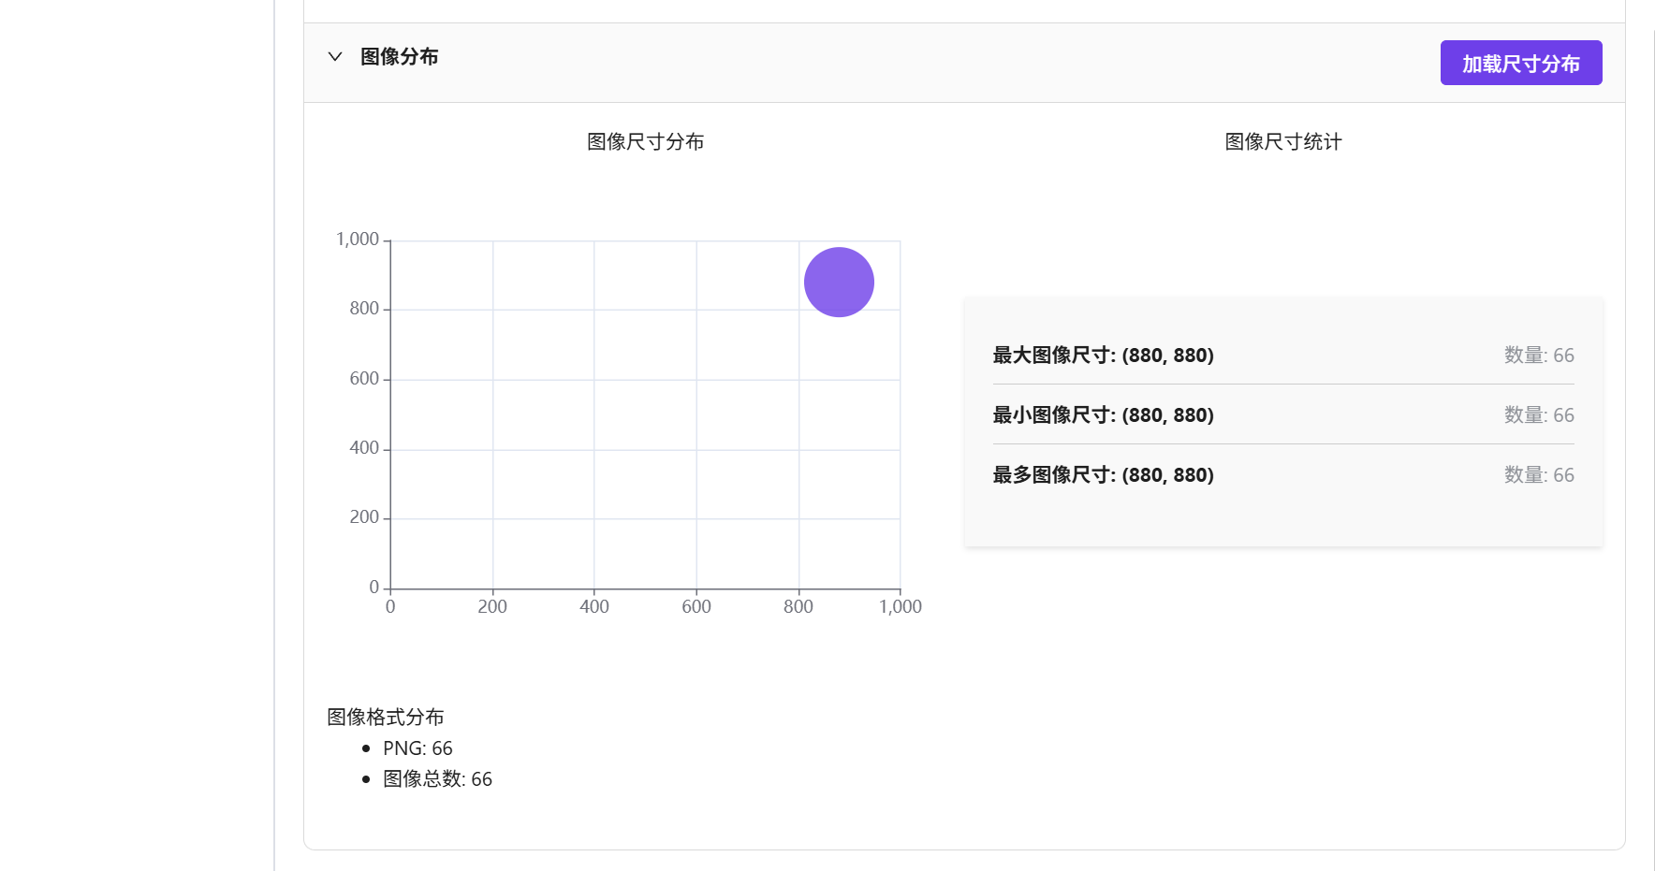Click the 图像格式分布 heading
The height and width of the screenshot is (871, 1655).
click(385, 717)
